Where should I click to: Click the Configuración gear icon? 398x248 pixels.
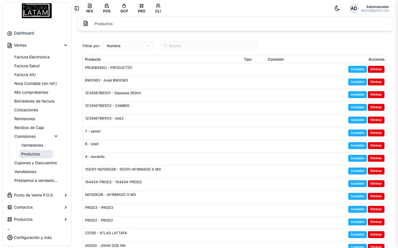coord(10,238)
